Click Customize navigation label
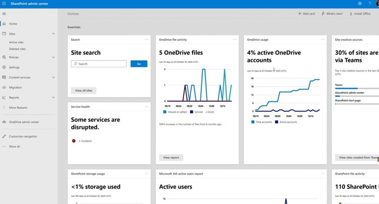 click(23, 136)
